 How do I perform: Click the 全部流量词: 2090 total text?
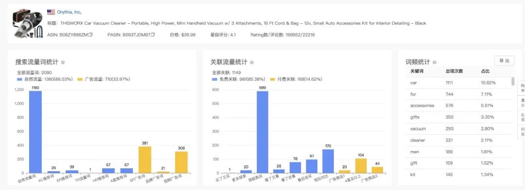click(34, 72)
